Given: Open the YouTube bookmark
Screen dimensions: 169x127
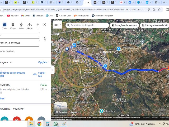Looking at the screenshot, I should point(13,16).
